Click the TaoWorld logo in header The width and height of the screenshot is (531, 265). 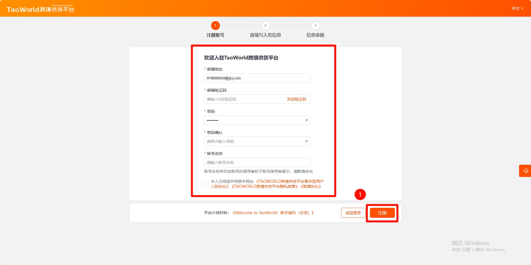[x=40, y=9]
